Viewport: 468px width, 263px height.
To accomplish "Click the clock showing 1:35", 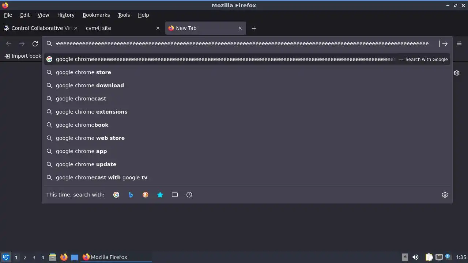I will click(461, 257).
